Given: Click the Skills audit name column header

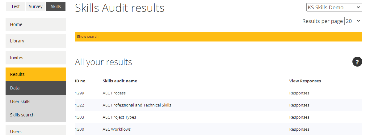Looking at the screenshot, I should pyautogui.click(x=120, y=81).
